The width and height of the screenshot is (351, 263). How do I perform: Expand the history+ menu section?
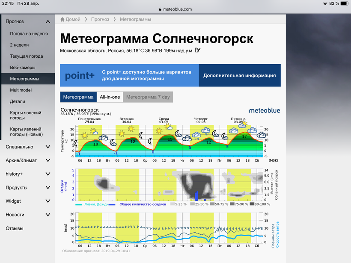pyautogui.click(x=48, y=174)
